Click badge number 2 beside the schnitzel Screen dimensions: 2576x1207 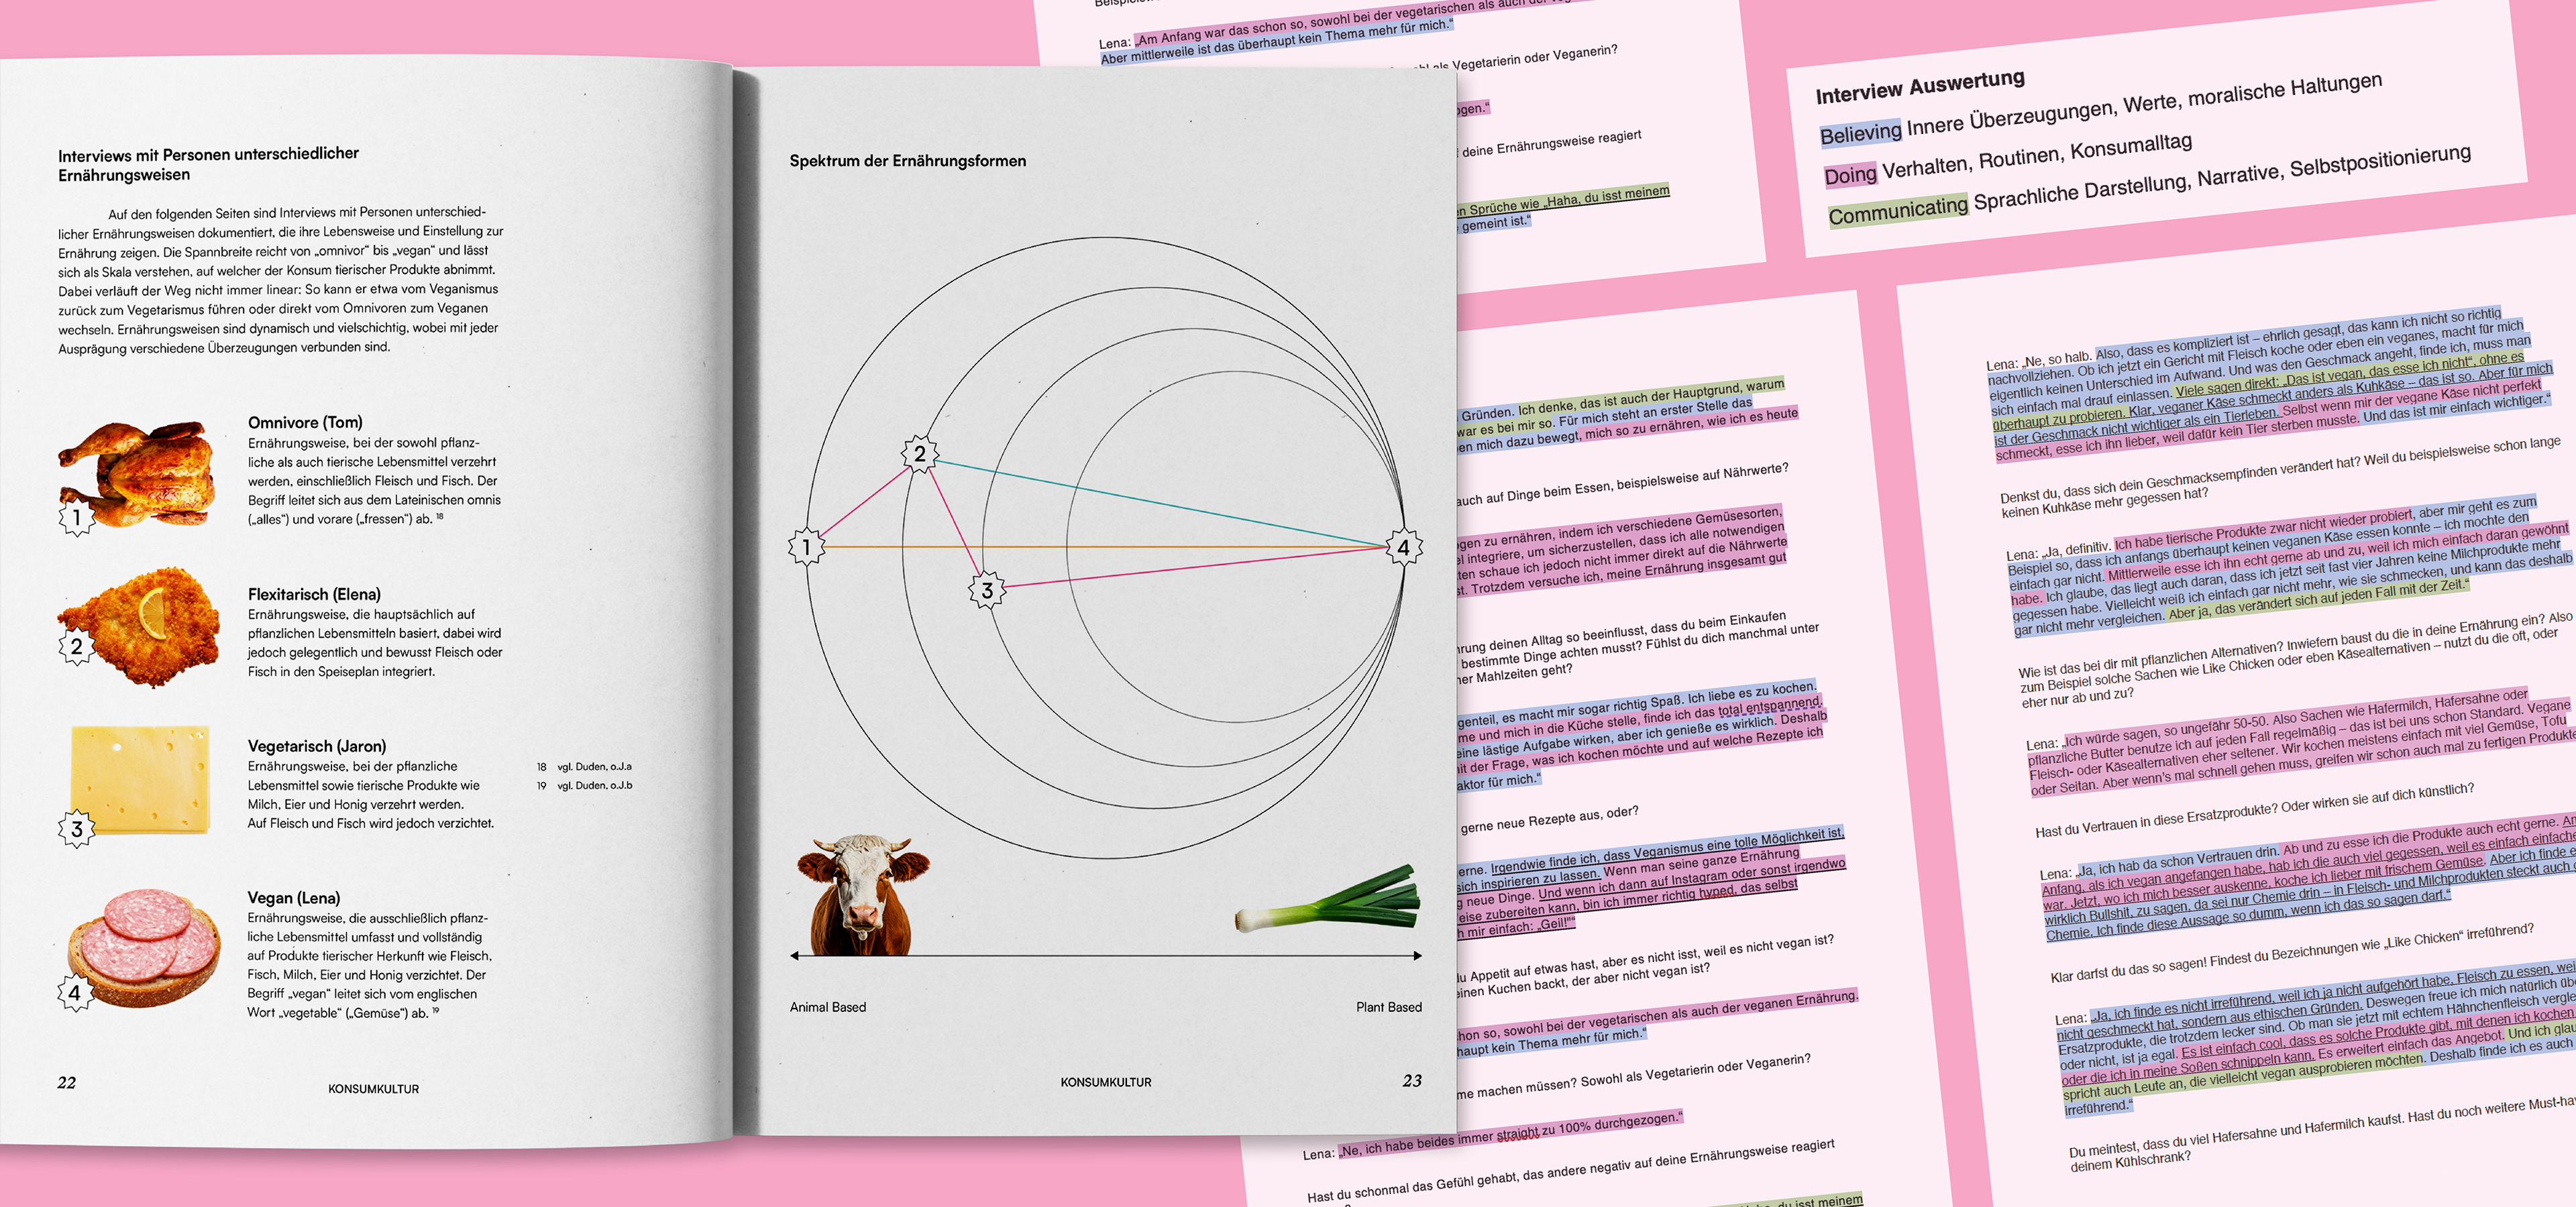(x=76, y=646)
